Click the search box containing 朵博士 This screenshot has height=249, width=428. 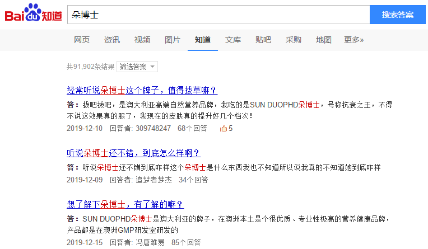tap(218, 15)
